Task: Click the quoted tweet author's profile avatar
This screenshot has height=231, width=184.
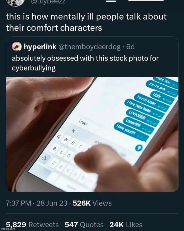Action: [17, 46]
